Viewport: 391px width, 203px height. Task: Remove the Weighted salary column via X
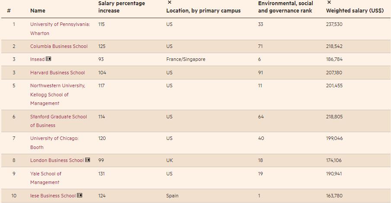pos(329,3)
